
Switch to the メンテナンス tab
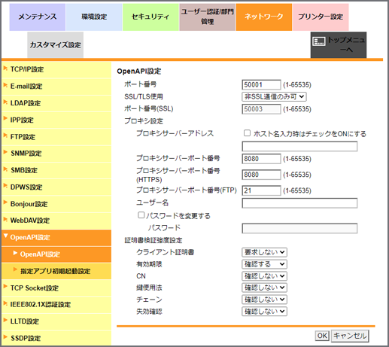pos(38,17)
